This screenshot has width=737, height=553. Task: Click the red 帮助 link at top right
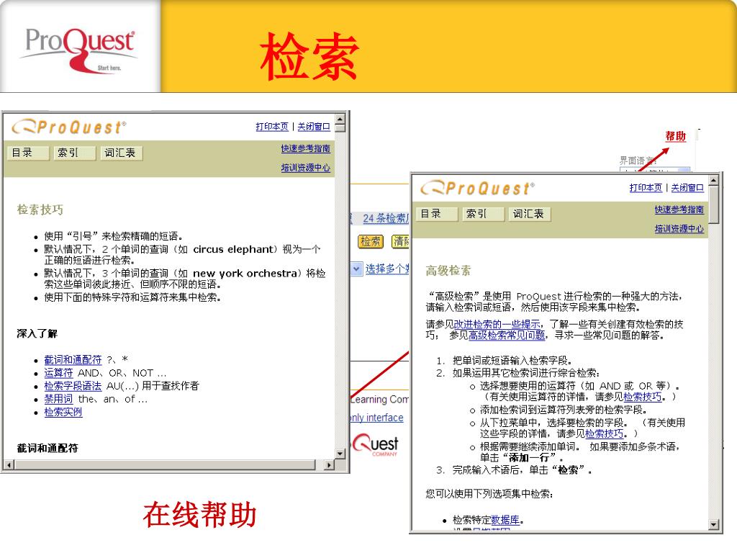pos(675,136)
